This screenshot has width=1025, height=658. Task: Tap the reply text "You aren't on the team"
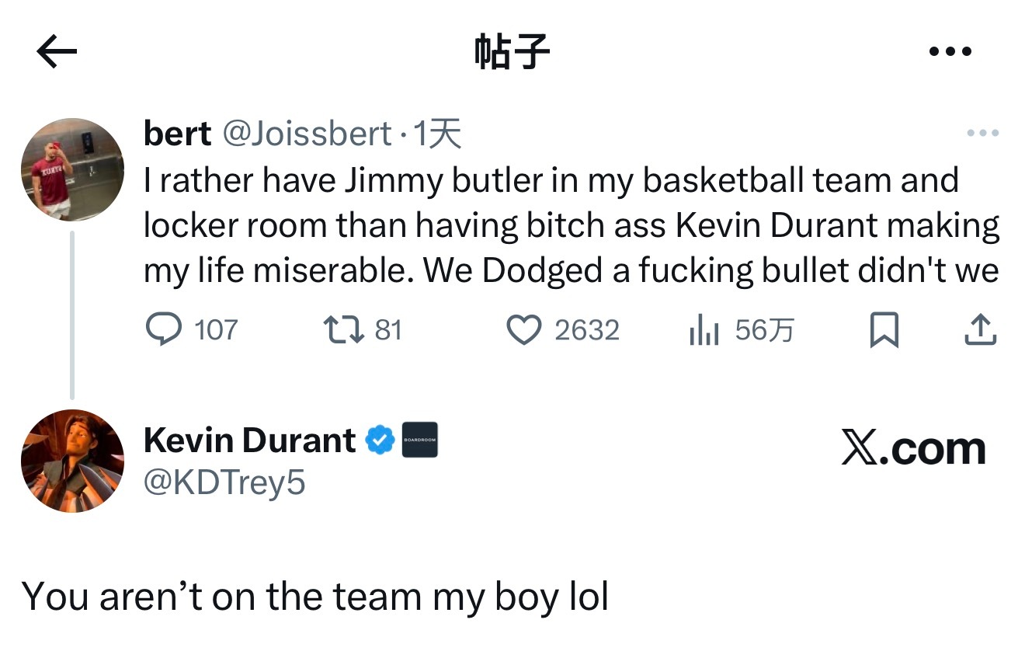[314, 597]
